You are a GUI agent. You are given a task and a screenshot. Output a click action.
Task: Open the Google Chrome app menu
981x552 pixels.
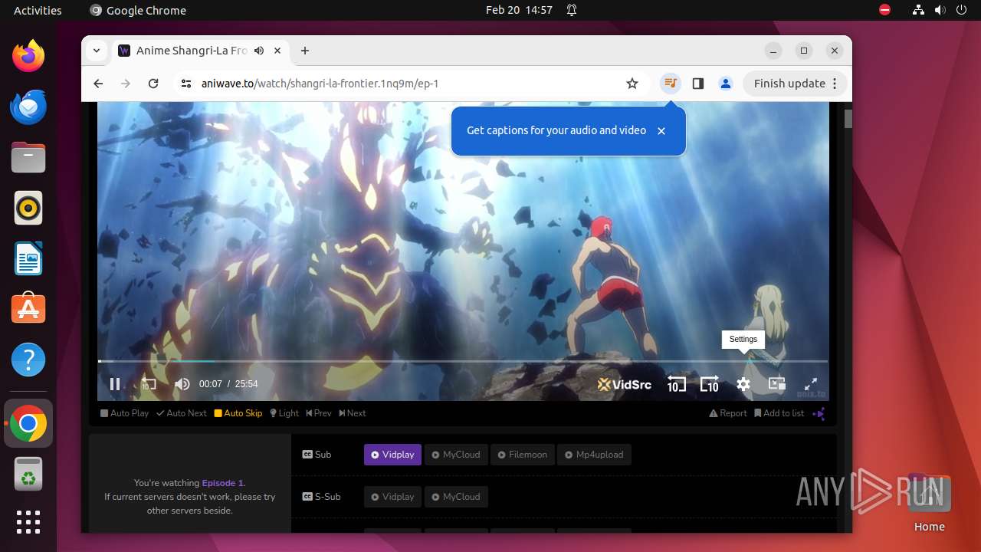tap(138, 10)
